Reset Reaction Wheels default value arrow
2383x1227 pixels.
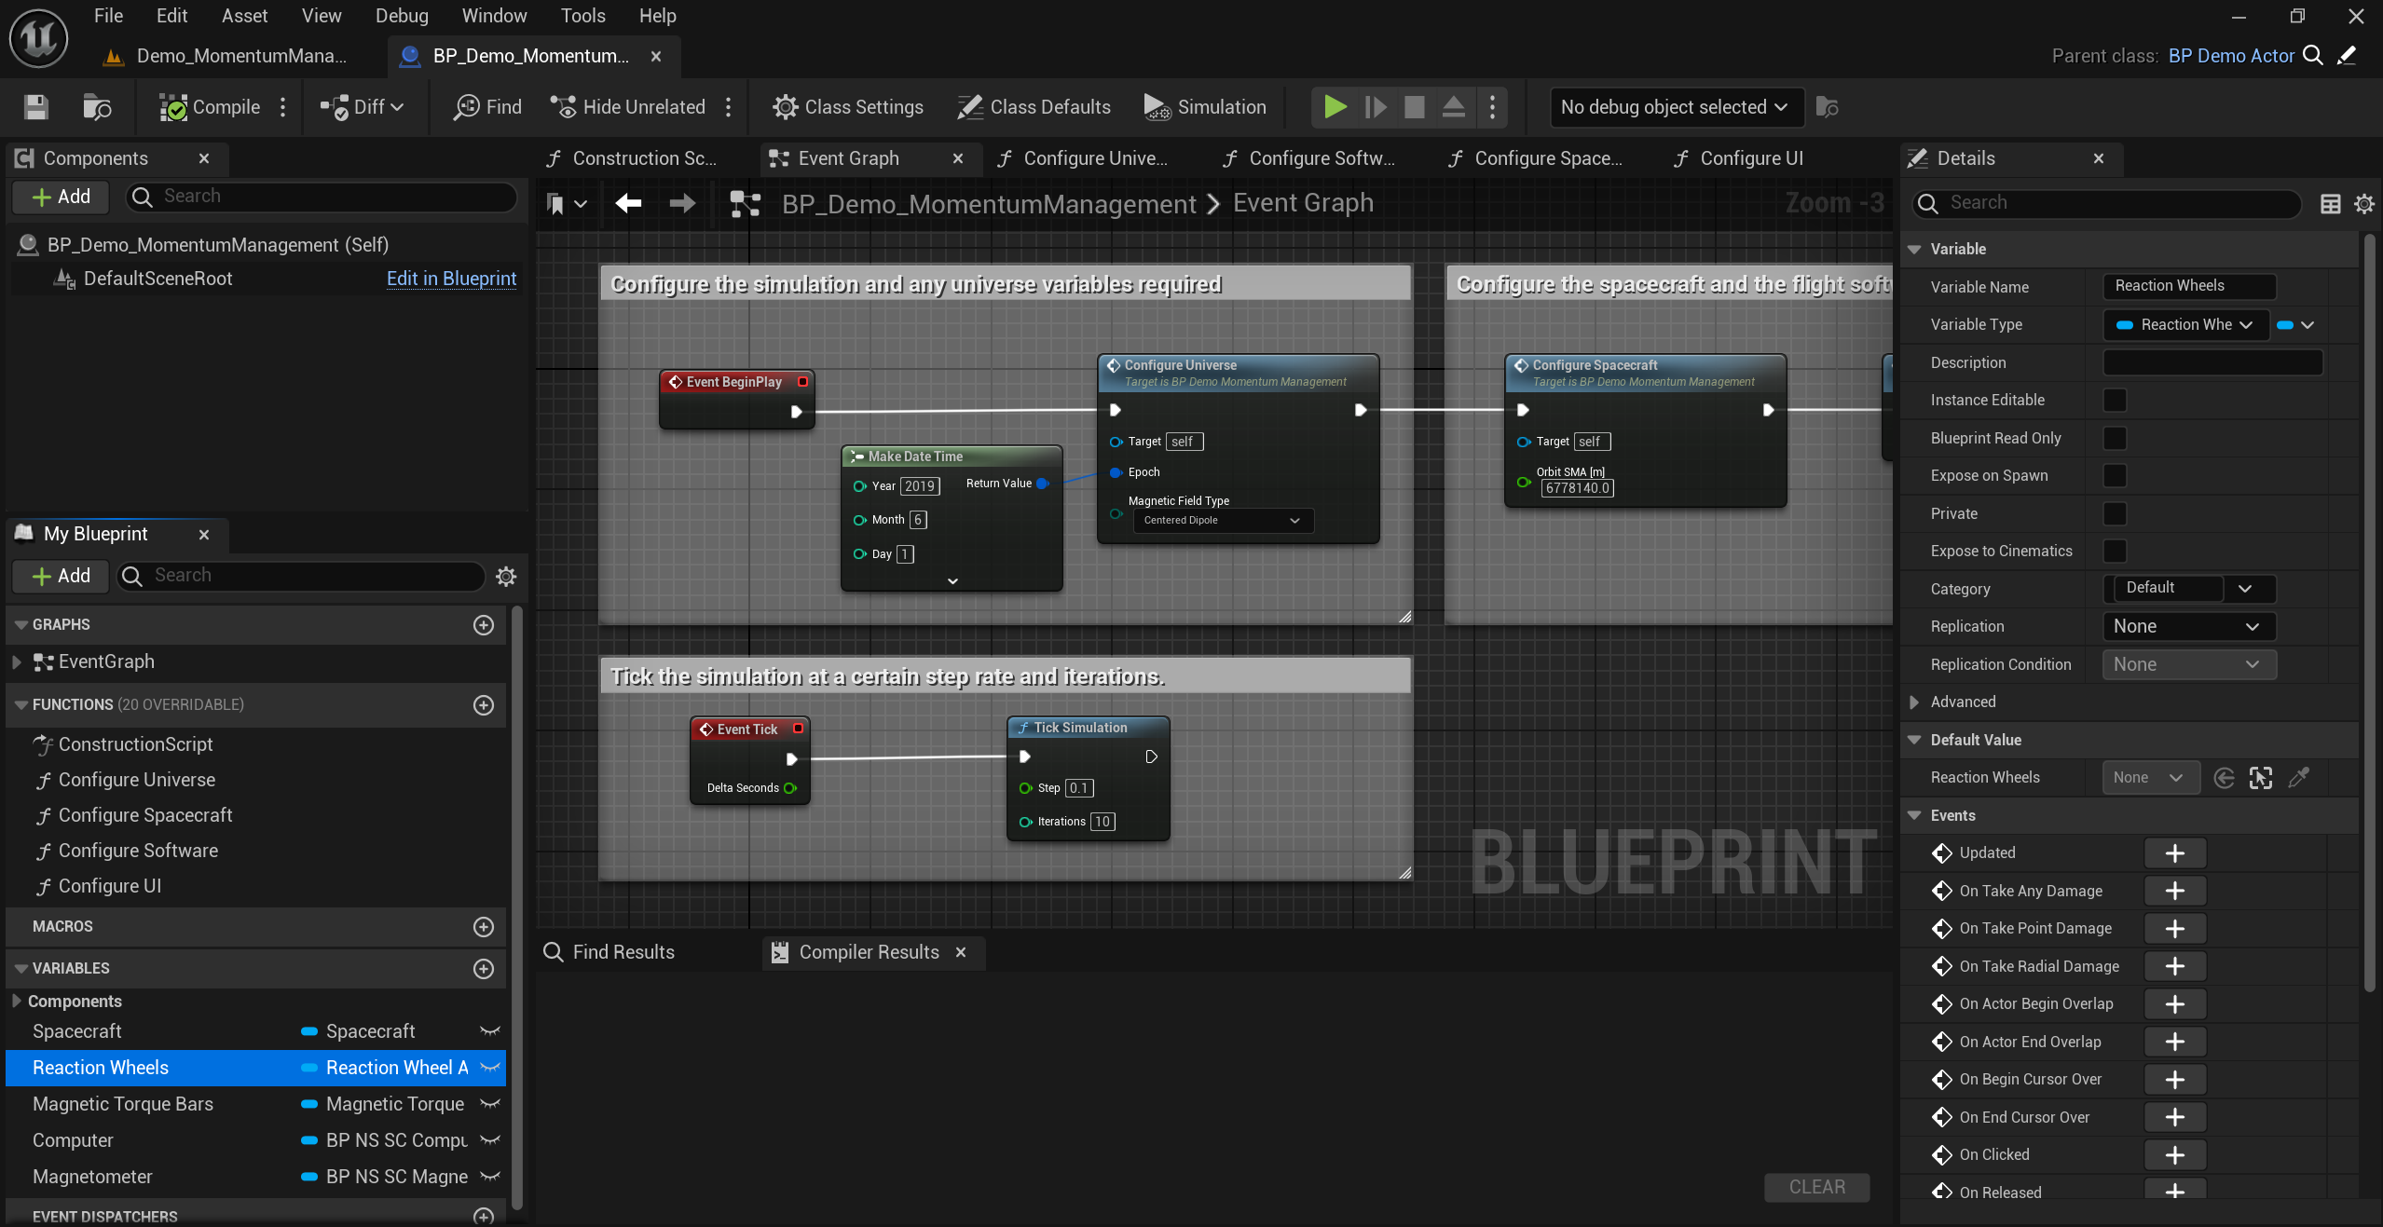click(x=2224, y=778)
